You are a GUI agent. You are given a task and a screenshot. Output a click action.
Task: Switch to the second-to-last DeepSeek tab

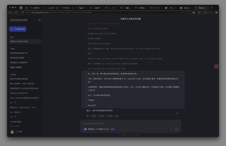(x=185, y=8)
